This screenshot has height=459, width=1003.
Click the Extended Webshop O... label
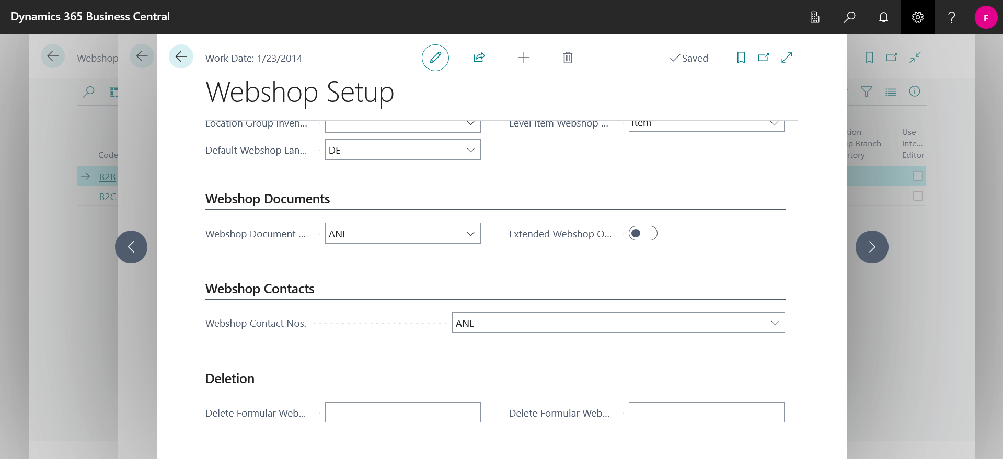(x=560, y=234)
